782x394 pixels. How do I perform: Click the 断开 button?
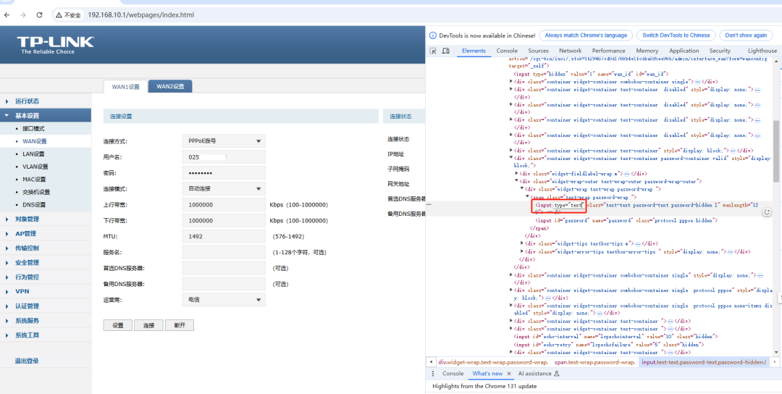click(x=180, y=326)
